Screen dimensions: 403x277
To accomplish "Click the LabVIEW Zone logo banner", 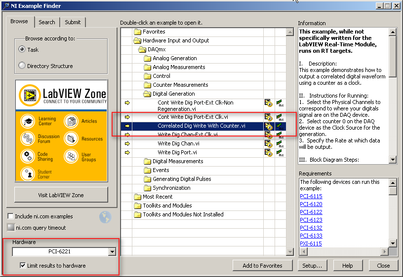I will click(x=61, y=95).
